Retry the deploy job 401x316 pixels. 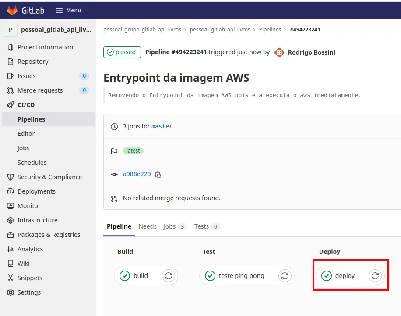coord(375,276)
